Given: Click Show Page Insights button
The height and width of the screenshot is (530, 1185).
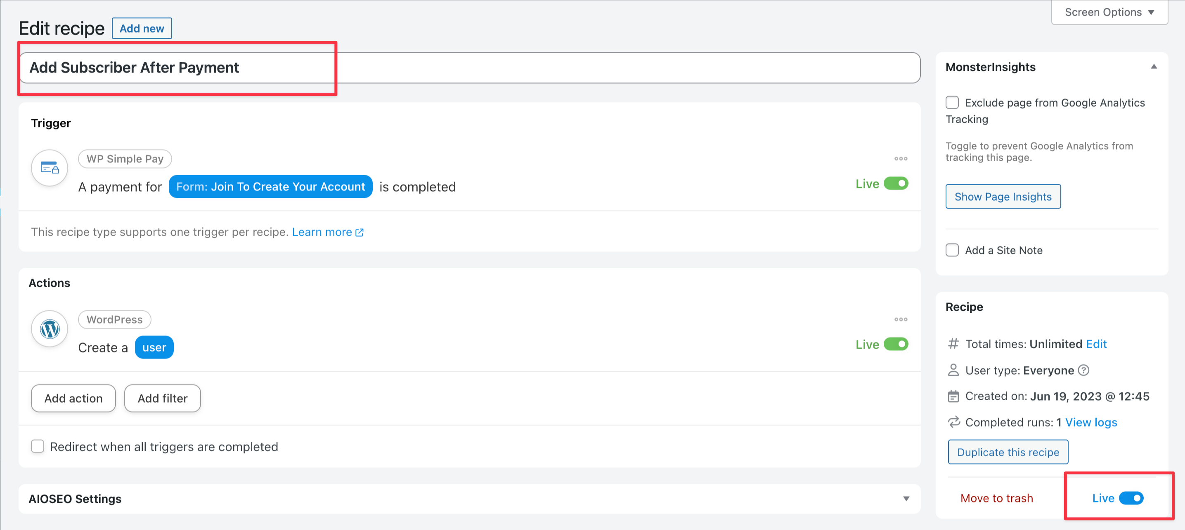Looking at the screenshot, I should (x=1003, y=197).
